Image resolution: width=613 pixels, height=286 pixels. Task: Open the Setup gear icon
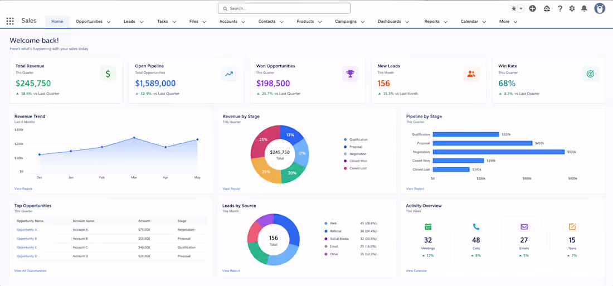pos(572,8)
